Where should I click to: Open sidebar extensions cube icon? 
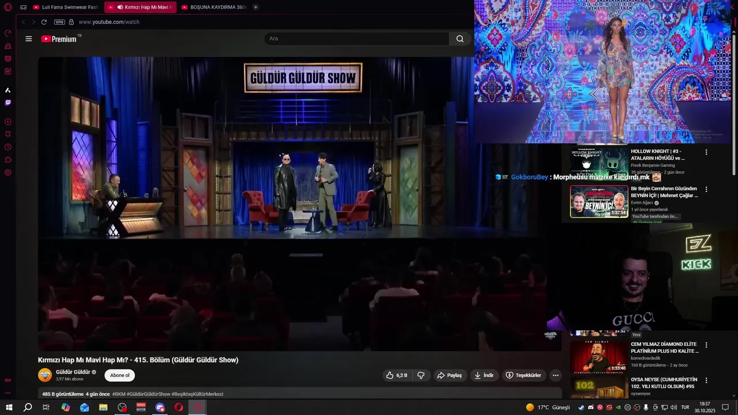pyautogui.click(x=8, y=160)
